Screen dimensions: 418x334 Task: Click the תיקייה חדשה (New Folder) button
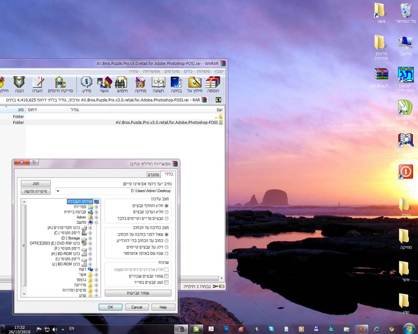point(36,191)
